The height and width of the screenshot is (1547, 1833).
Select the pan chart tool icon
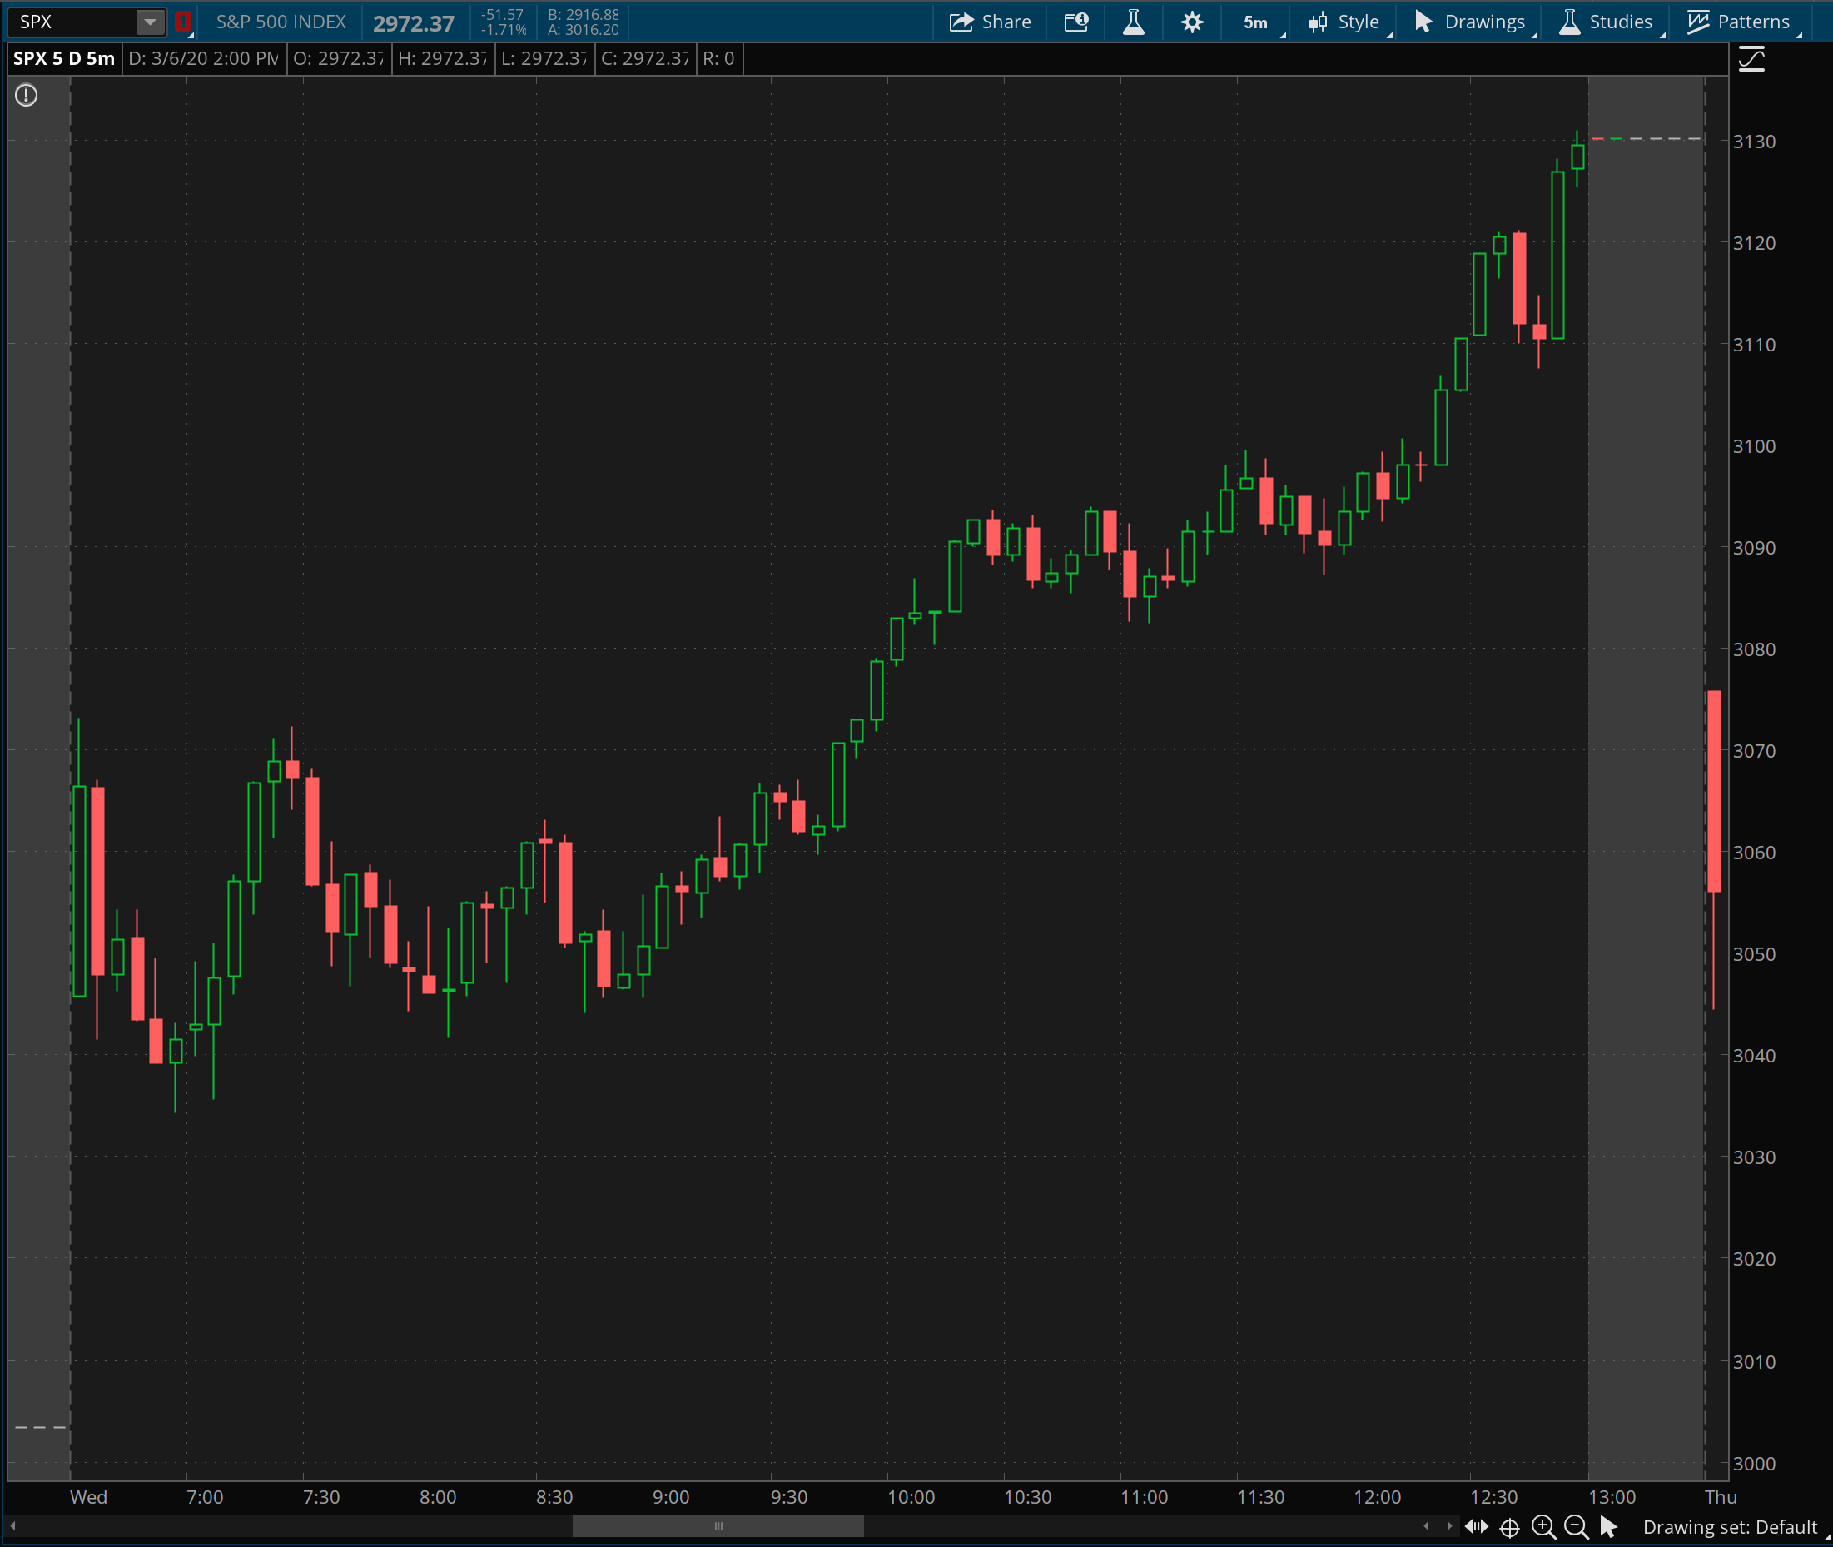coord(1477,1527)
